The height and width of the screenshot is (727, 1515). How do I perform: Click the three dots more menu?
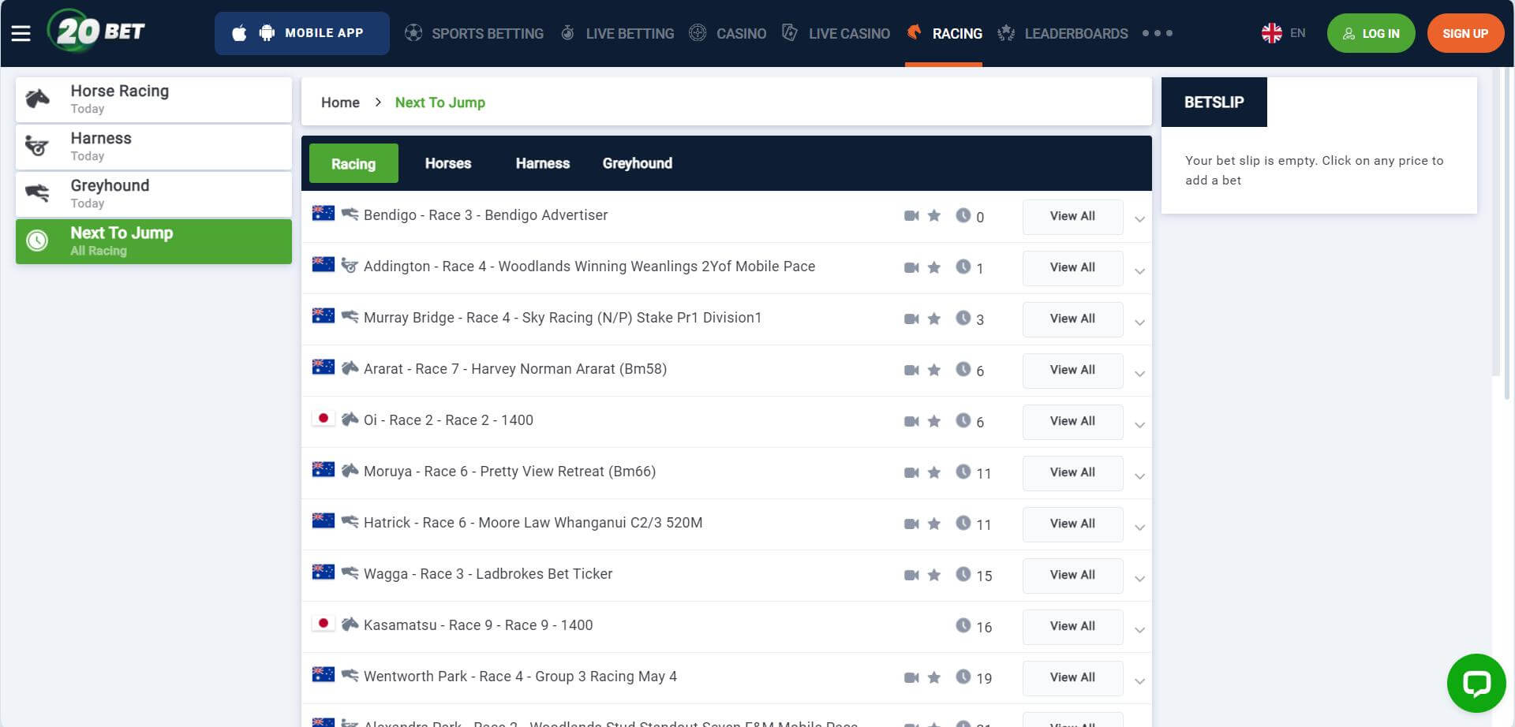click(x=1157, y=33)
